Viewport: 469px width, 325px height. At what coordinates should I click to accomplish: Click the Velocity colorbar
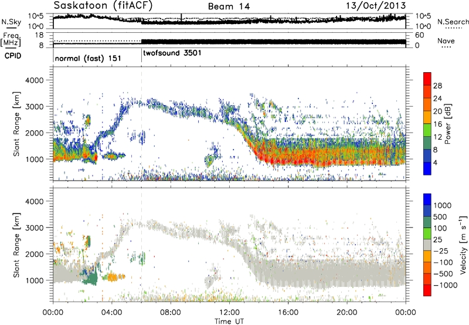[x=427, y=245]
